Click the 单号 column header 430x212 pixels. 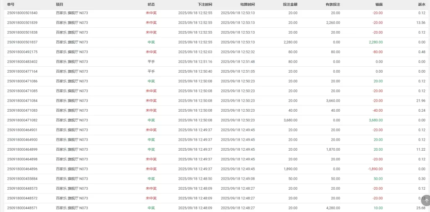pos(11,4)
